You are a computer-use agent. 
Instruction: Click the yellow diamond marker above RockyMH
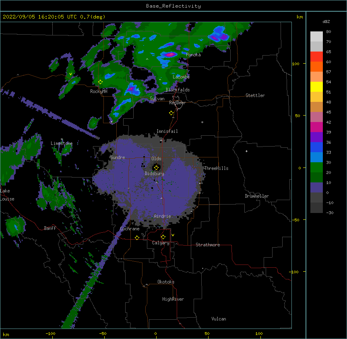tap(100, 82)
